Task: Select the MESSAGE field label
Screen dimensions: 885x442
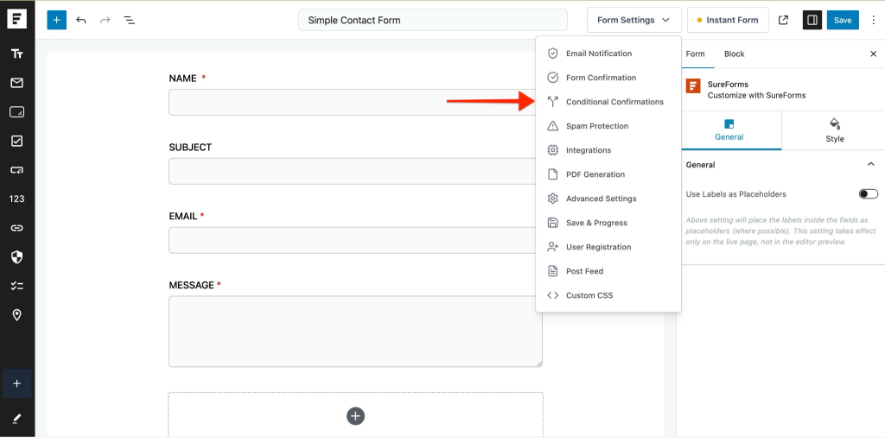Action: pyautogui.click(x=191, y=285)
